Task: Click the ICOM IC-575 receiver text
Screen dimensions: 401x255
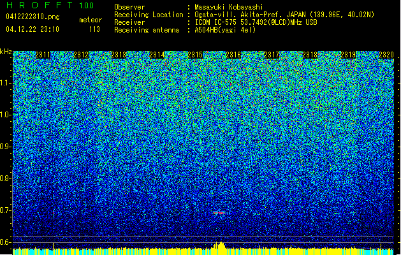Action: 256,22
